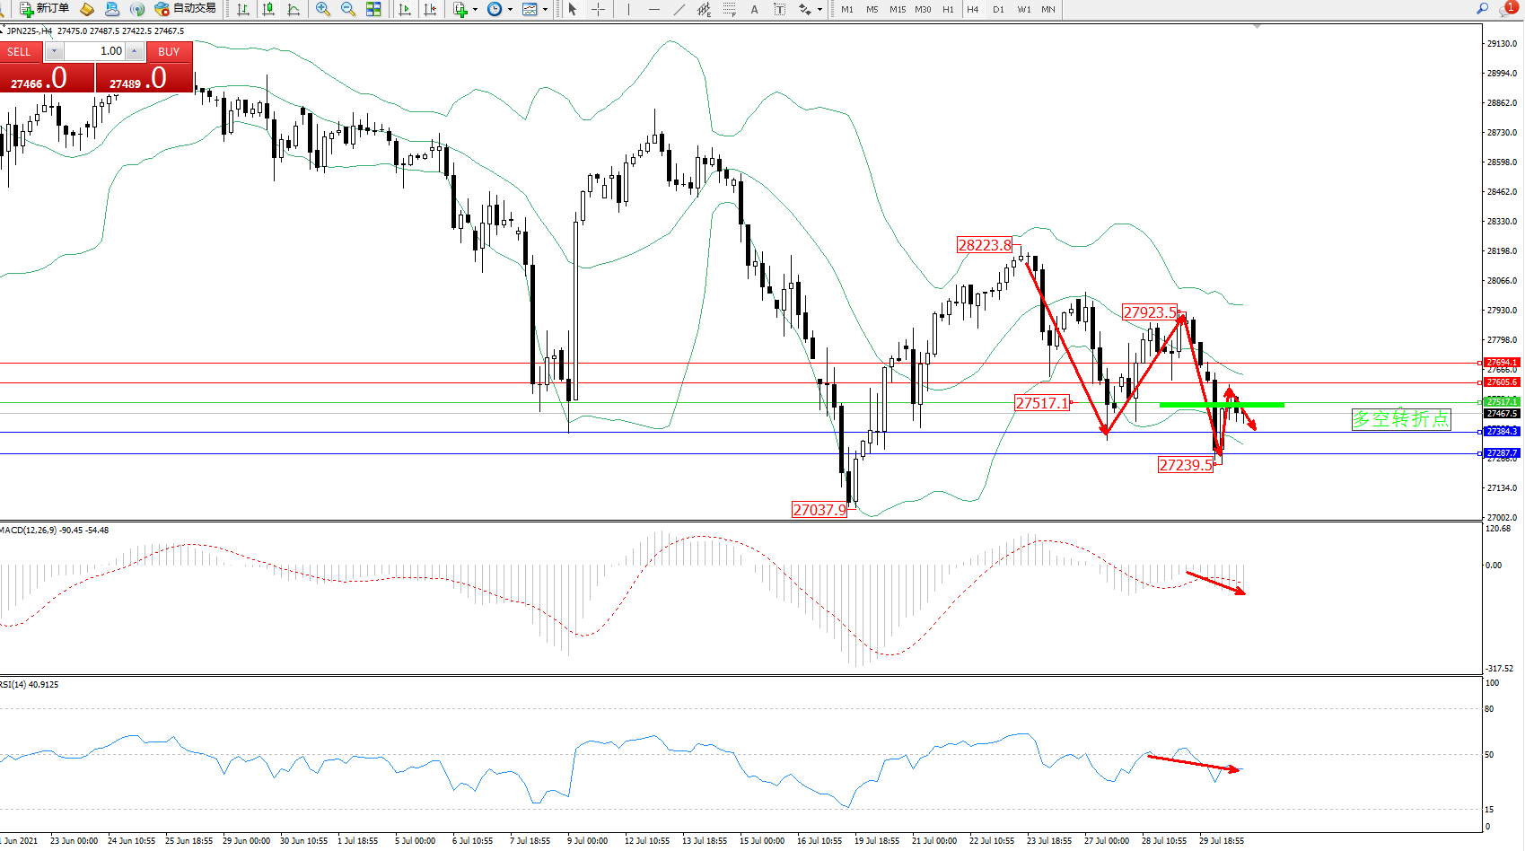The image size is (1525, 851).
Task: Select the Crosshair cursor tool
Action: coord(598,9)
